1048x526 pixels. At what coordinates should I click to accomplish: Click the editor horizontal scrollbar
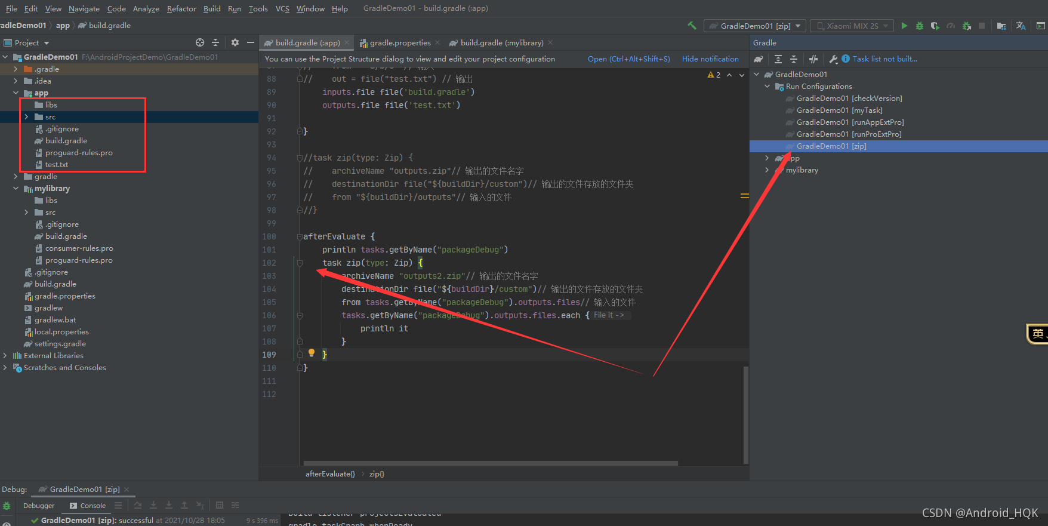[491, 463]
